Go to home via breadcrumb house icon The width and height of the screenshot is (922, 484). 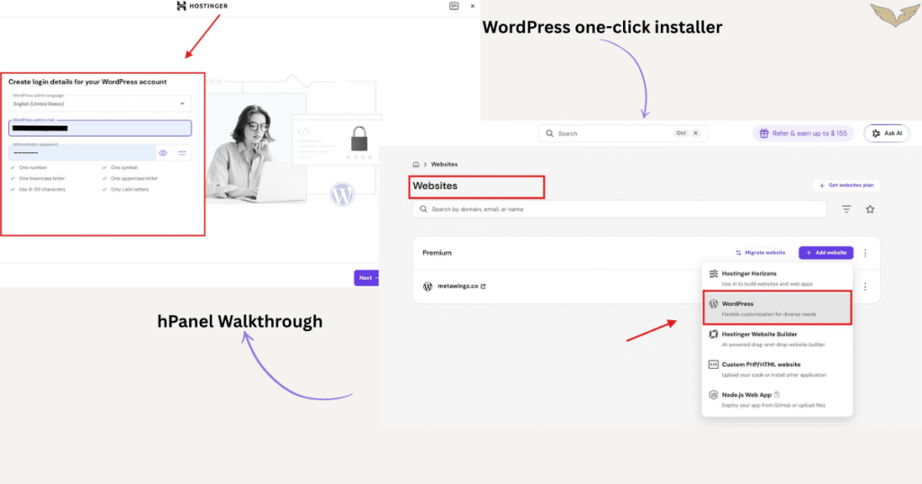tap(416, 165)
